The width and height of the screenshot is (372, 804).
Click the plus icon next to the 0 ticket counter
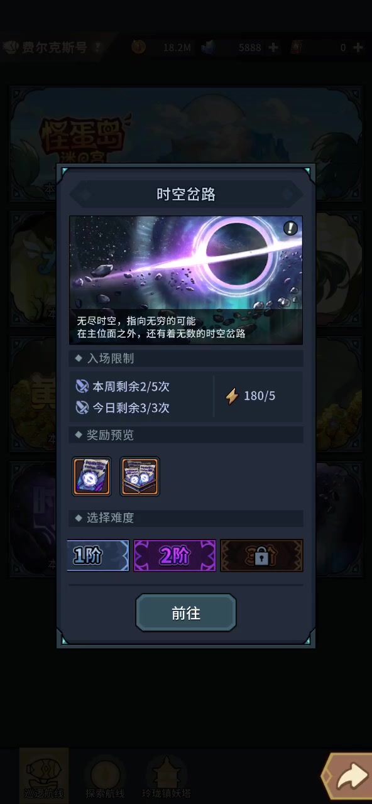coord(358,47)
